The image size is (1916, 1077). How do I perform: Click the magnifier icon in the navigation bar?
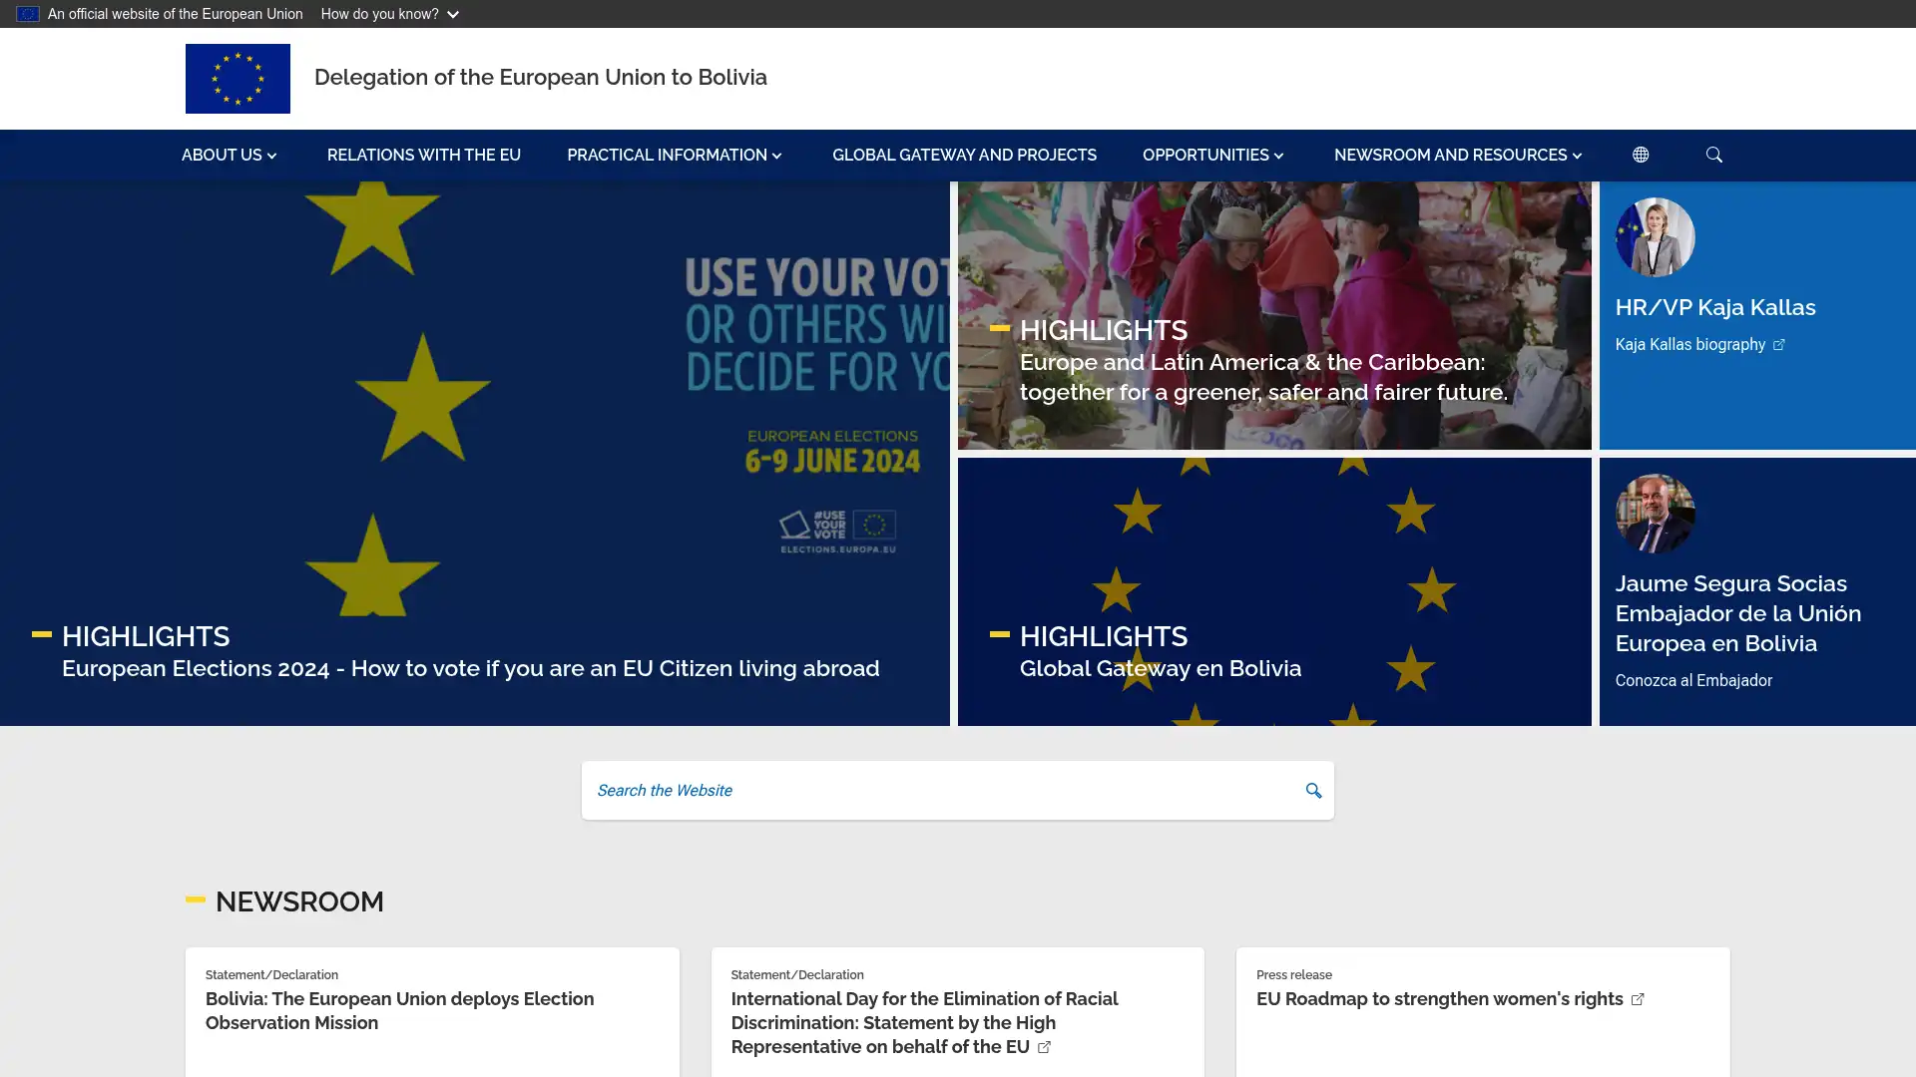(1713, 155)
